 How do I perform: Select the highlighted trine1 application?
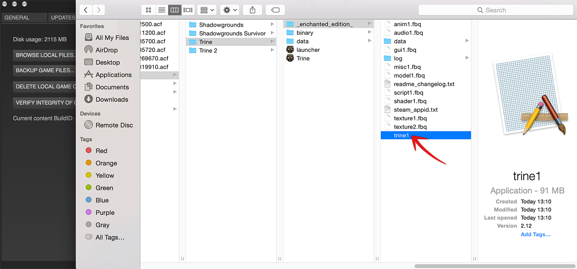tap(426, 135)
